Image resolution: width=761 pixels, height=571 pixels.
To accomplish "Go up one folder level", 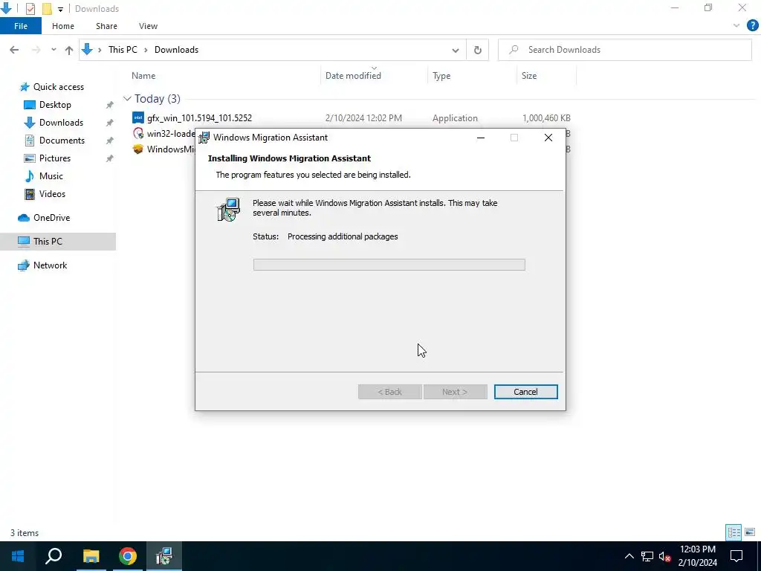I will 69,50.
